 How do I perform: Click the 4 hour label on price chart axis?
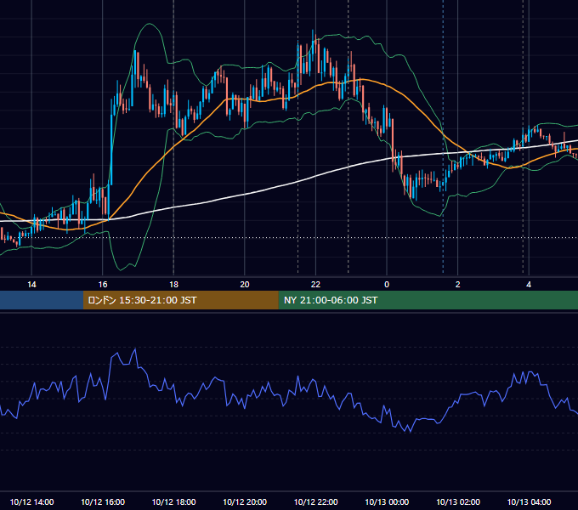click(x=529, y=285)
